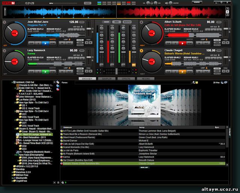The image size is (240, 193).
Task: Click the SIDE LIST button
Action: tap(144, 168)
